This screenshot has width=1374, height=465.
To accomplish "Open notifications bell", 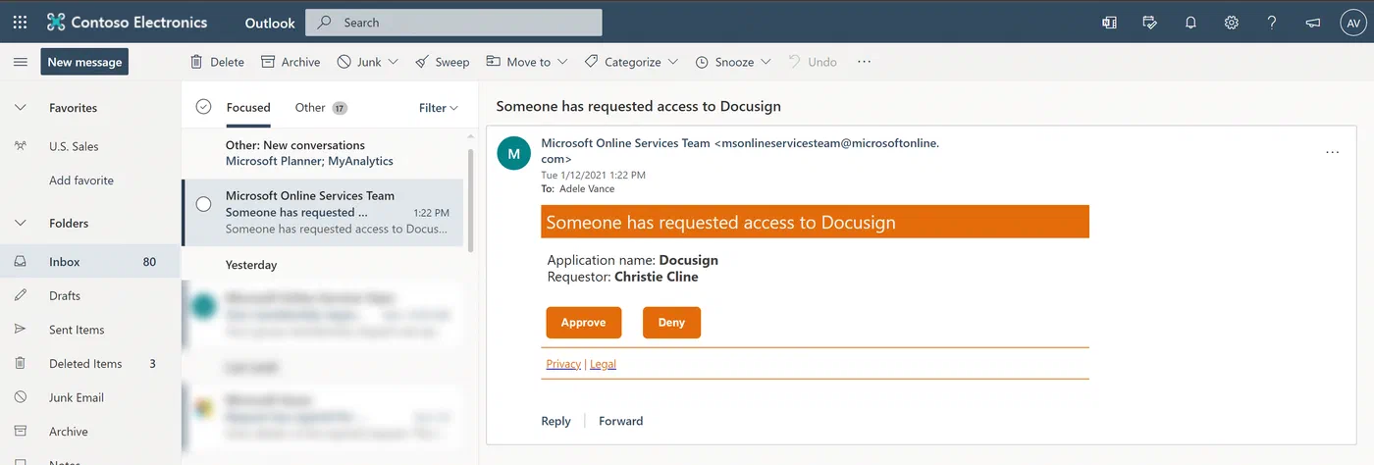I will pyautogui.click(x=1190, y=22).
